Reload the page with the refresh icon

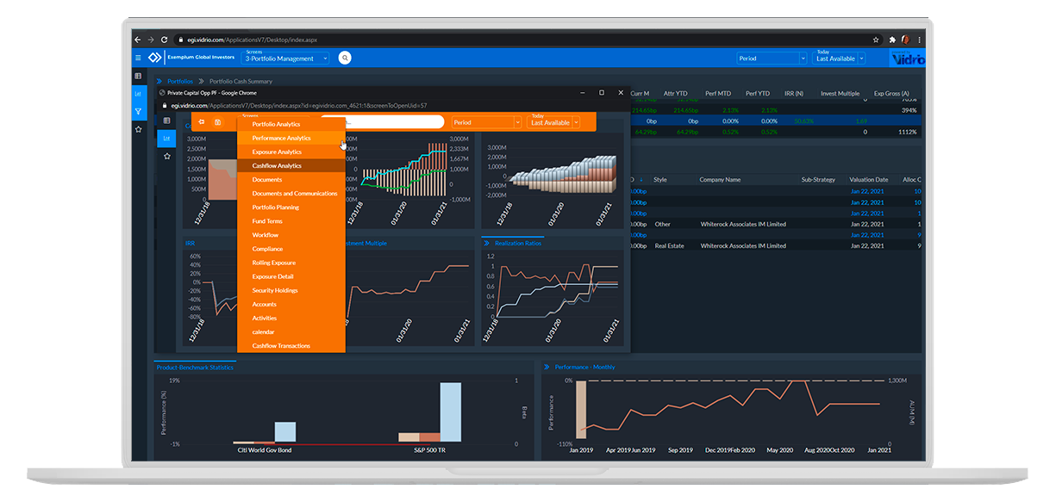pyautogui.click(x=165, y=40)
